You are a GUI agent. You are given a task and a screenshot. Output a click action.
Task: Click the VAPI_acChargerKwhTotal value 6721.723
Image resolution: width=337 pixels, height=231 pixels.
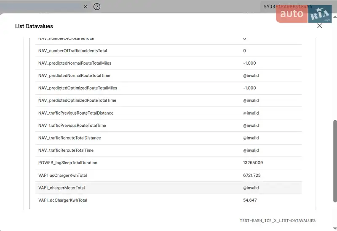pos(252,175)
